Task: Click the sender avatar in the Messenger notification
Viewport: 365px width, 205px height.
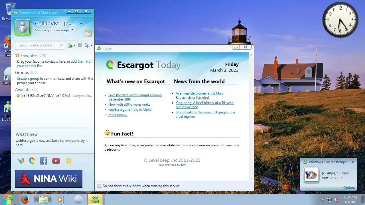Action: click(x=311, y=175)
